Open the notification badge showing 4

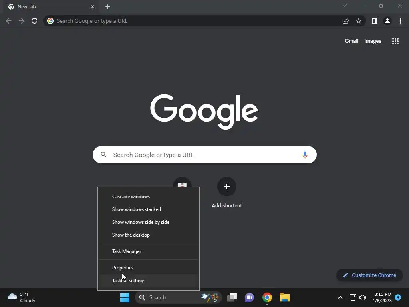[398, 297]
